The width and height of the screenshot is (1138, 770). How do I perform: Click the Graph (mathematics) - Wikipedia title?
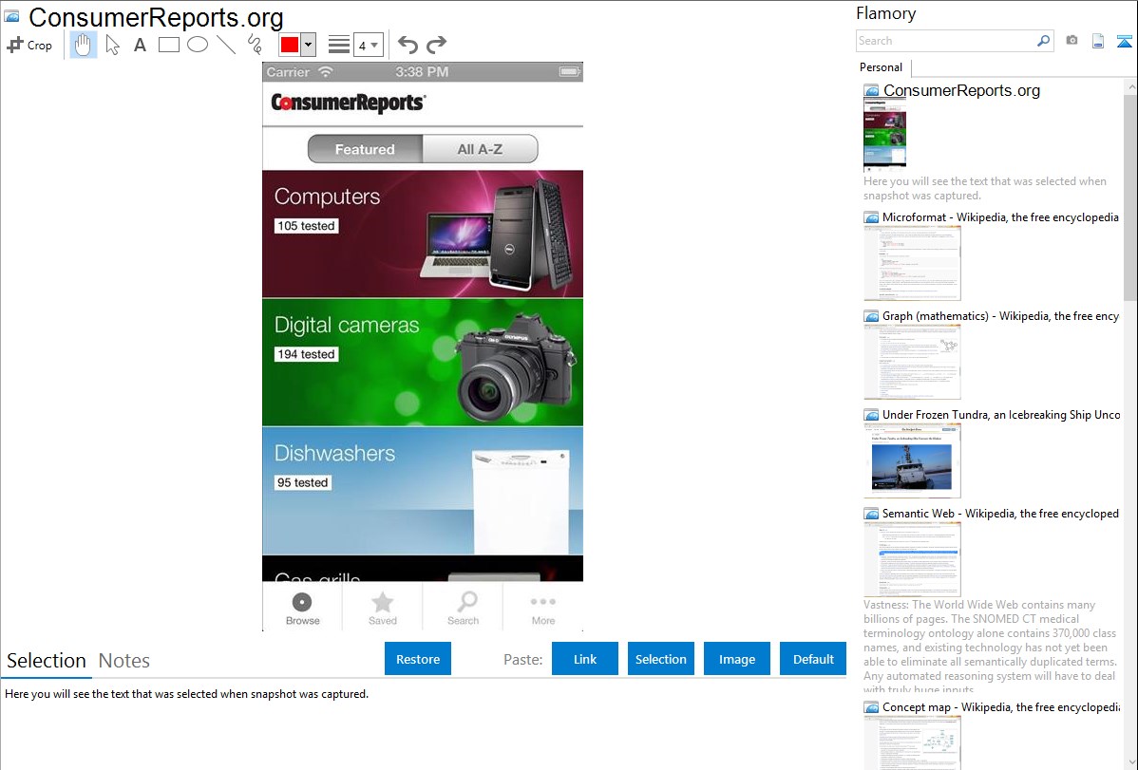(1000, 316)
